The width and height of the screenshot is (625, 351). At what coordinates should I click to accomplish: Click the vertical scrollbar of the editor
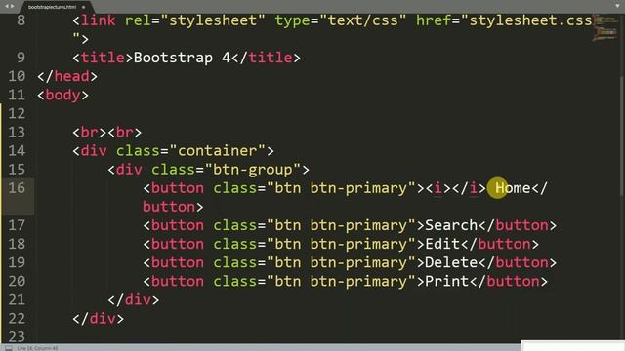622,136
